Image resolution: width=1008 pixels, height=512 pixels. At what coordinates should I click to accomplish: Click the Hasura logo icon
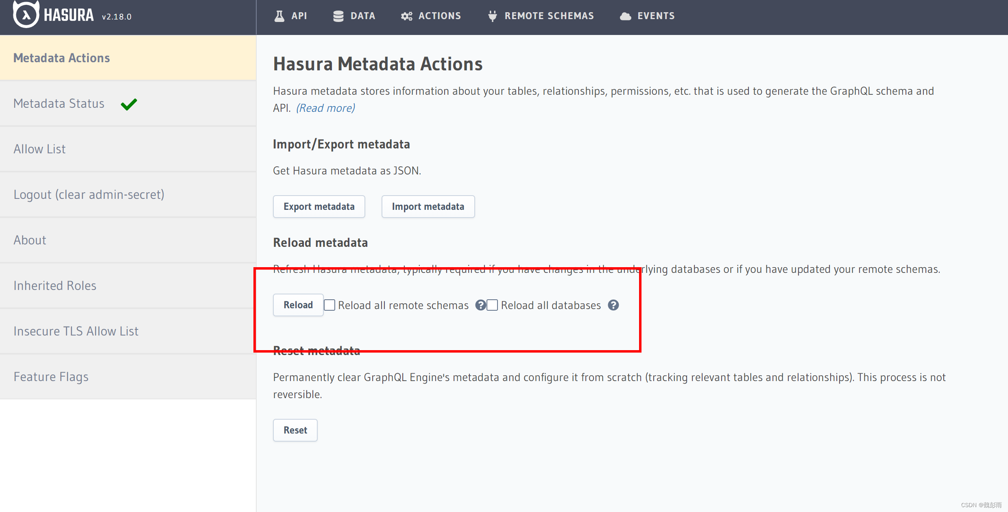[26, 15]
